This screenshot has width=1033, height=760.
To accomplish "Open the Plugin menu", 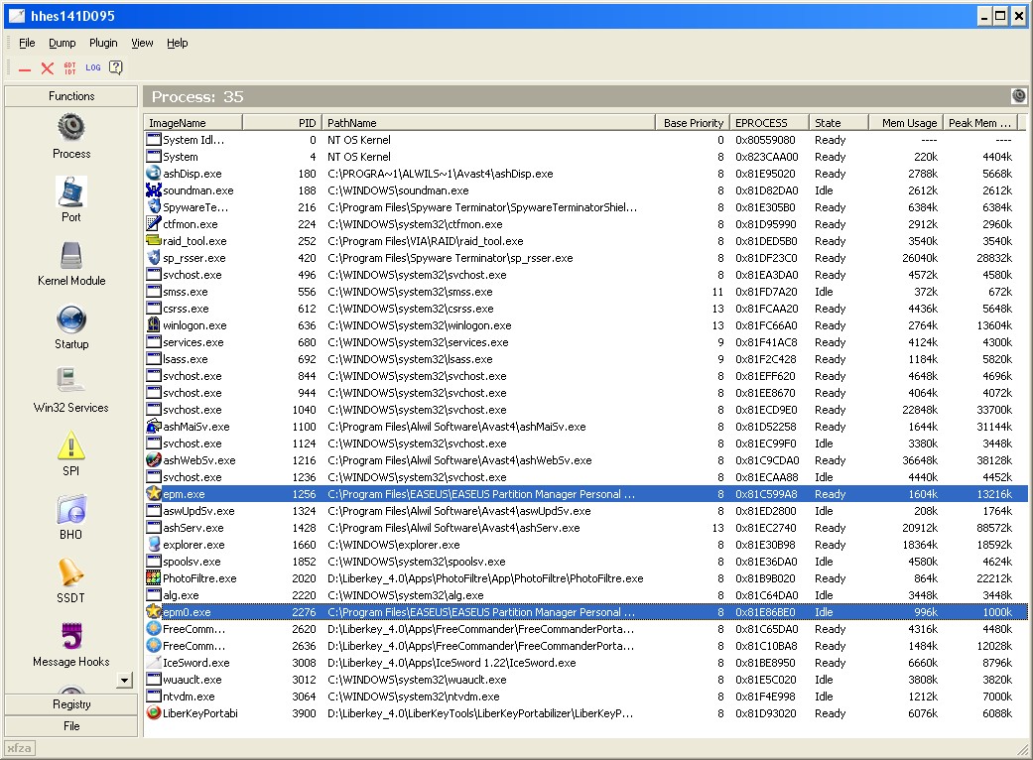I will (x=103, y=43).
